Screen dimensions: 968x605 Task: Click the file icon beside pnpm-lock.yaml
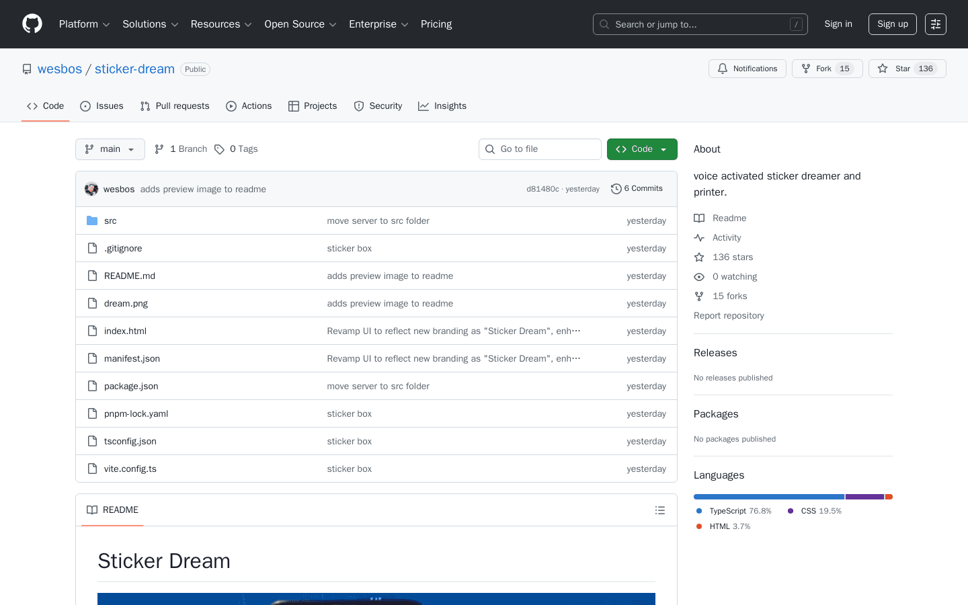(92, 413)
